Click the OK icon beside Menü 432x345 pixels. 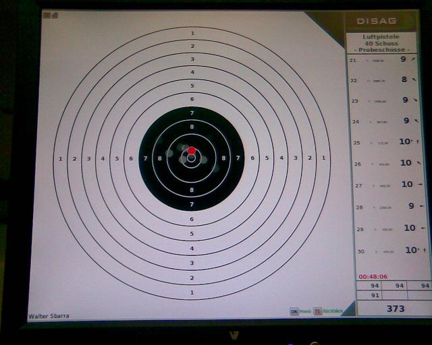294,311
